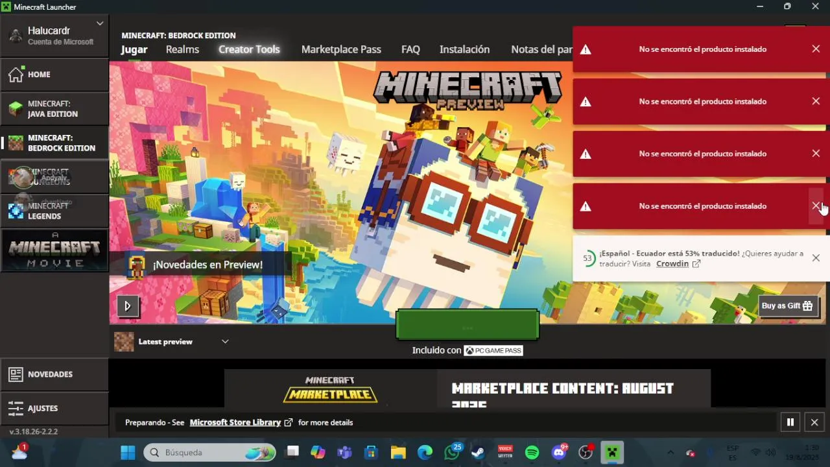Open the Notas del parche tab
This screenshot has height=467, width=830.
tap(542, 49)
